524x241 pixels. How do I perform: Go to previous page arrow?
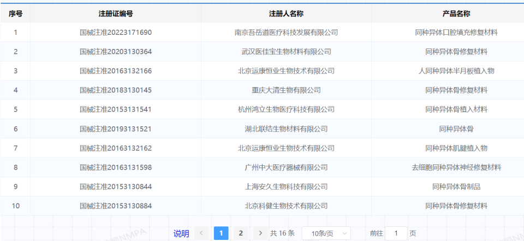[x=201, y=233]
